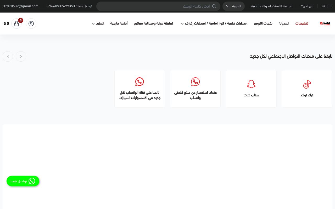Expand the المزيد dropdown menu
This screenshot has height=209, width=335.
pyautogui.click(x=98, y=24)
